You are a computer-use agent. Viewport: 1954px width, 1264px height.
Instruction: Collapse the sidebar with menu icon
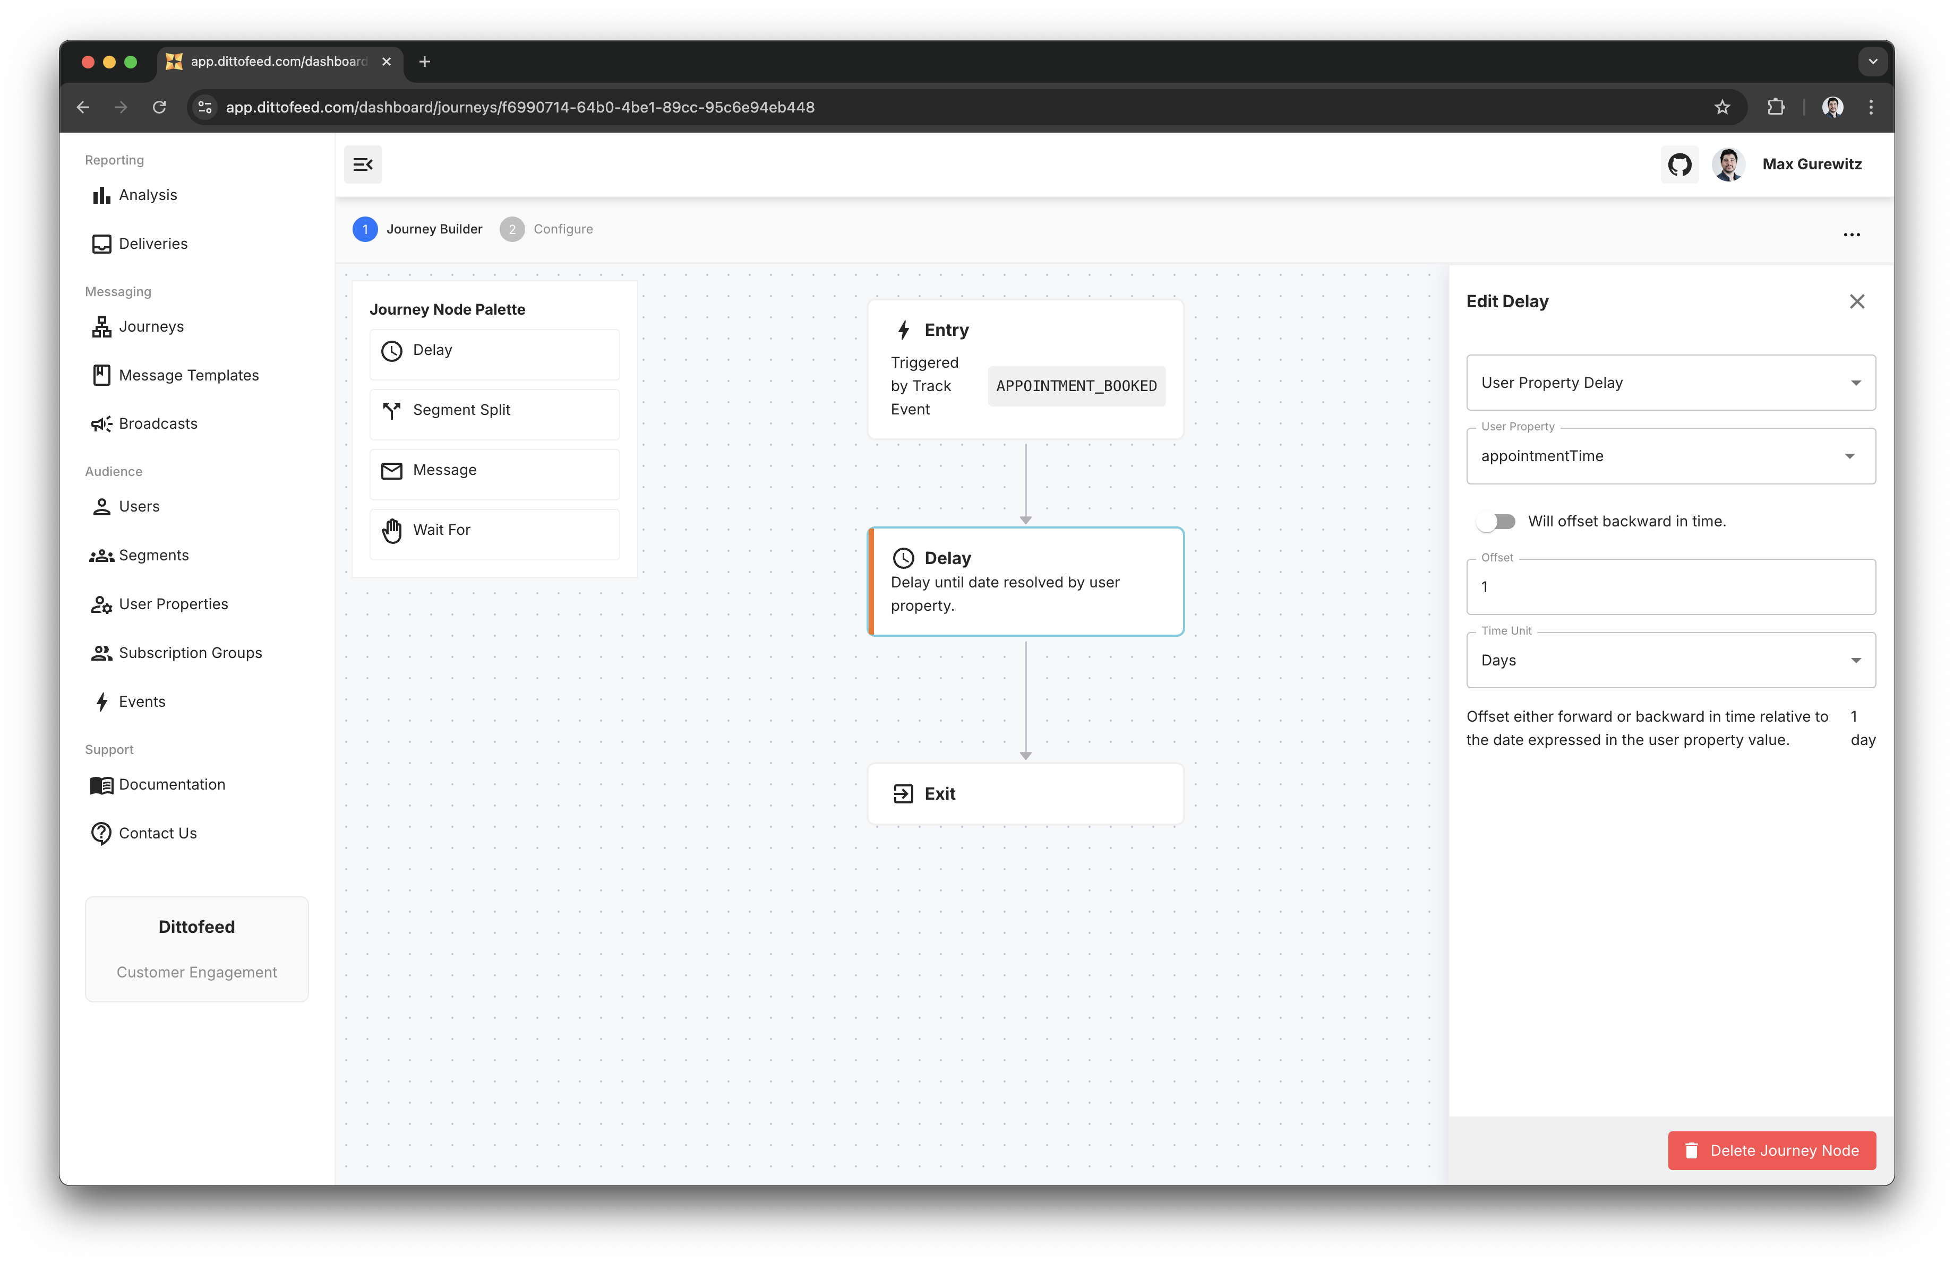click(x=363, y=164)
